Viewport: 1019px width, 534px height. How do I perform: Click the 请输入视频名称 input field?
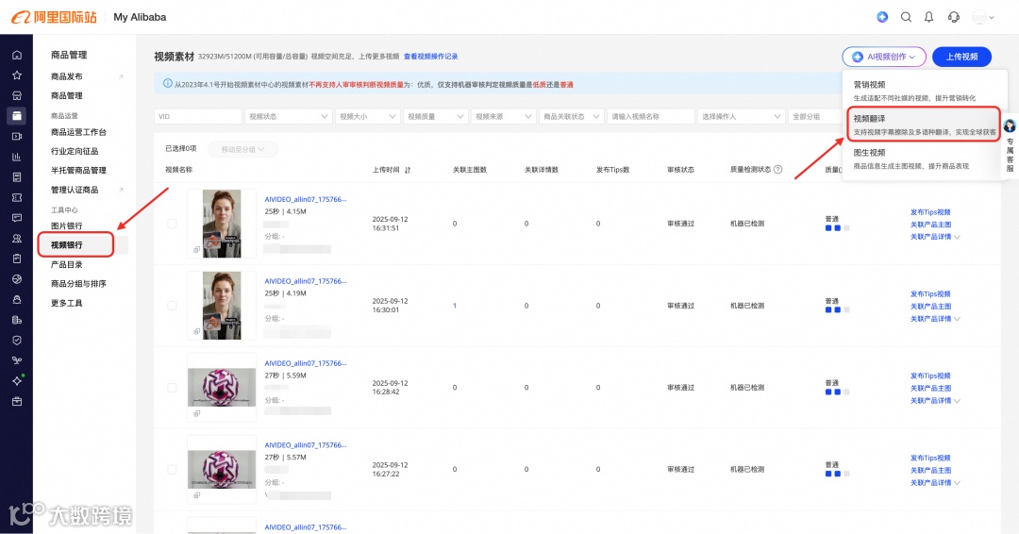[x=650, y=116]
